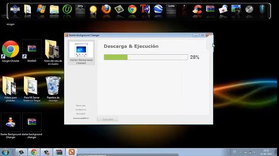The image size is (279, 156).
Task: Open the 'fotos del celu de mi madre' folder
Action: tap(53, 52)
